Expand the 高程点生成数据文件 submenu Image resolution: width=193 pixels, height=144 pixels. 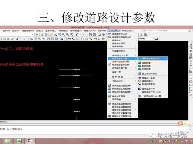coord(136,110)
